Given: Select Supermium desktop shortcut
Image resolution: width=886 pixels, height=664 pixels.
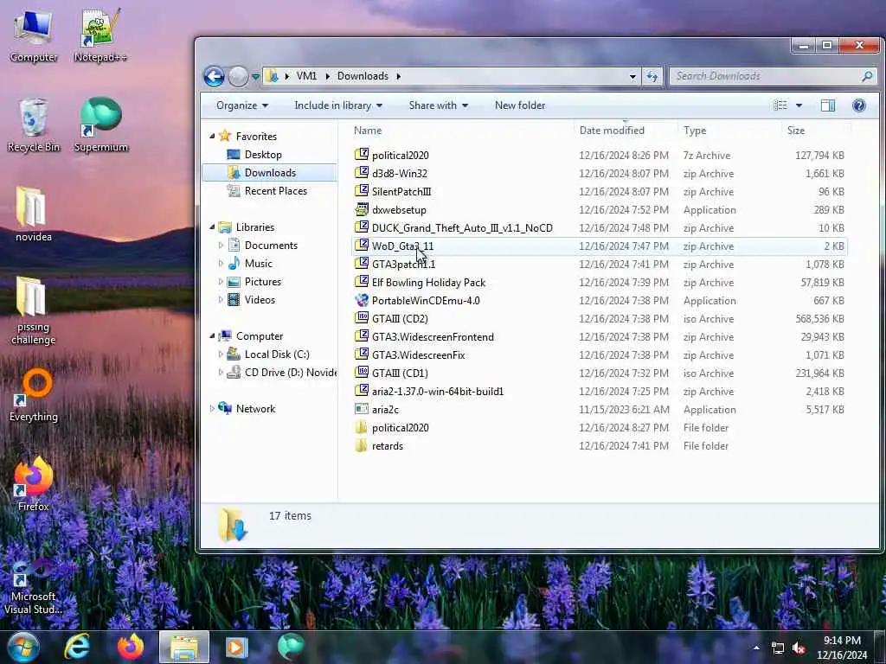Looking at the screenshot, I should (101, 125).
